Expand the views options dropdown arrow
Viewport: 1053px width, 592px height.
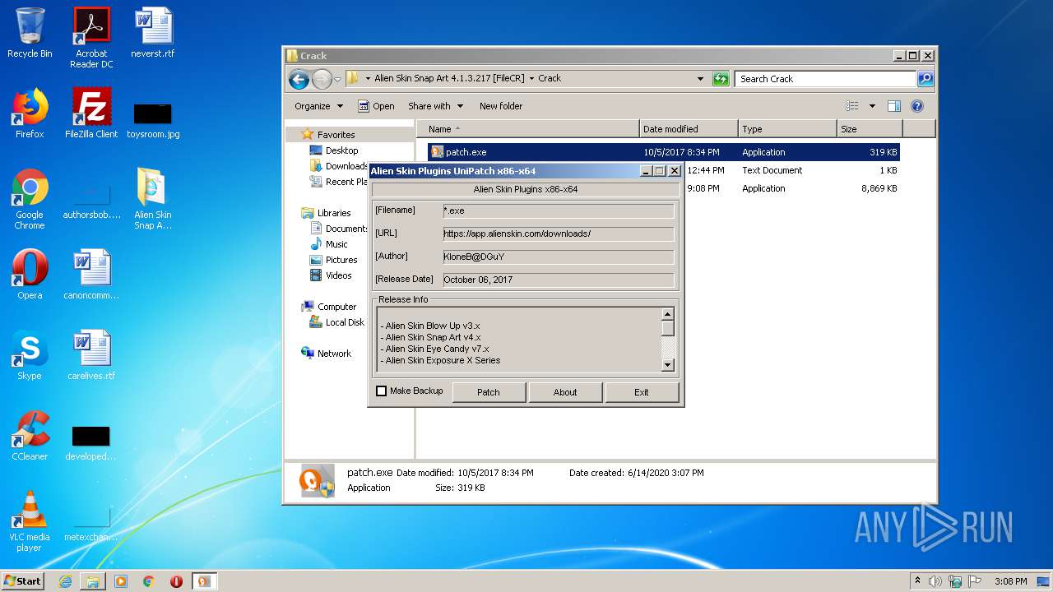point(872,106)
